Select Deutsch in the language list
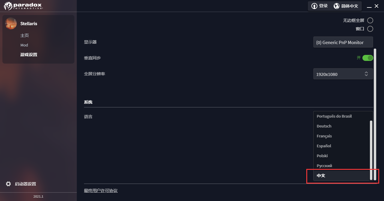 pos(324,126)
